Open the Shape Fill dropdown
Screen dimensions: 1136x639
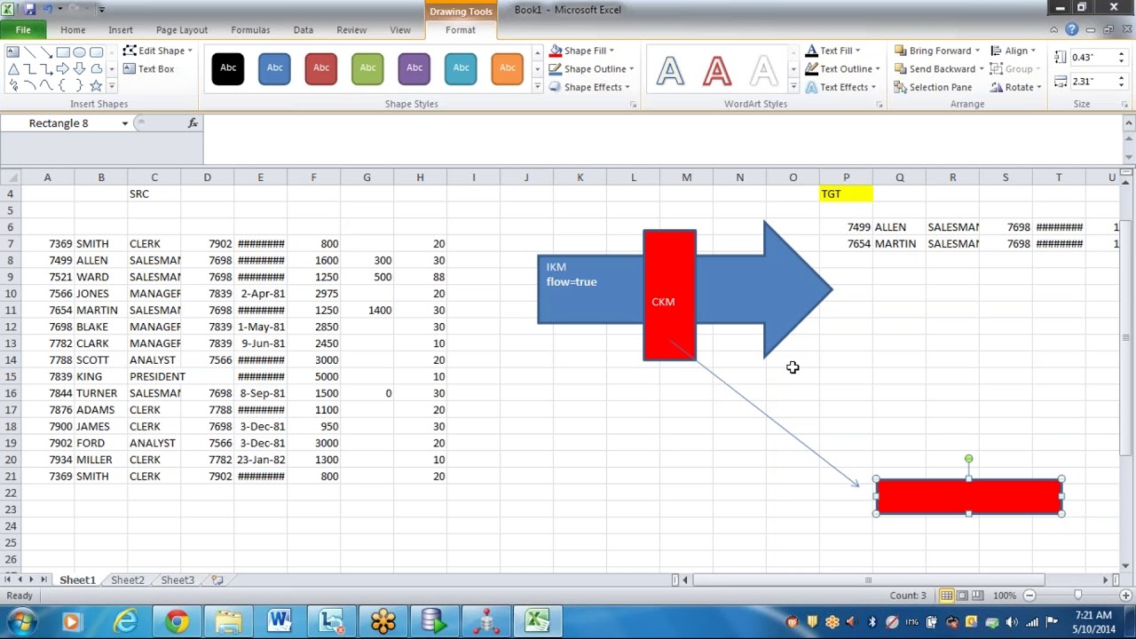coord(582,51)
